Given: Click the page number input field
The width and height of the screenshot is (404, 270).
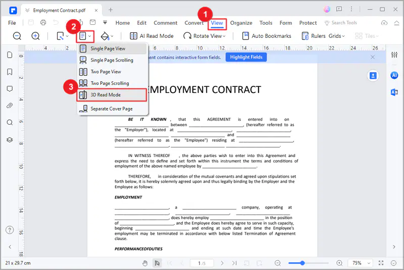Looking at the screenshot, I should tap(201, 263).
